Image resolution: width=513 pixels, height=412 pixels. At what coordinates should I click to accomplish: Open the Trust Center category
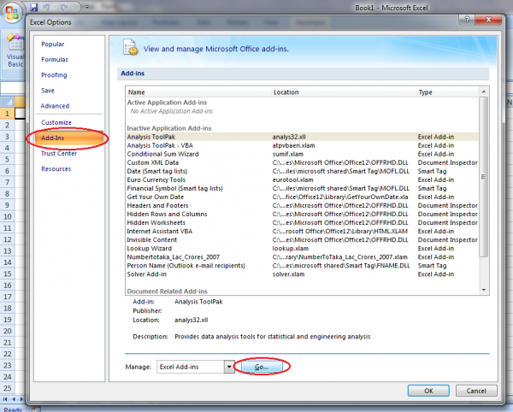pyautogui.click(x=60, y=153)
